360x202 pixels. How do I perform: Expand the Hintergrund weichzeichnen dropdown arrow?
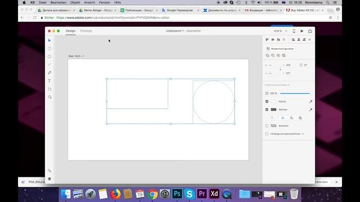[x=303, y=134]
